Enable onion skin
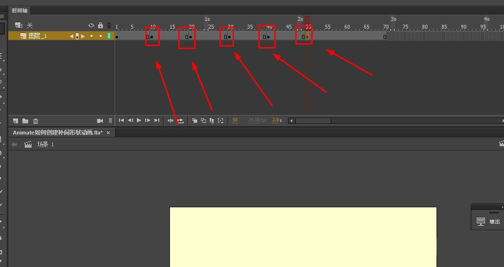504x267 pixels. click(195, 120)
